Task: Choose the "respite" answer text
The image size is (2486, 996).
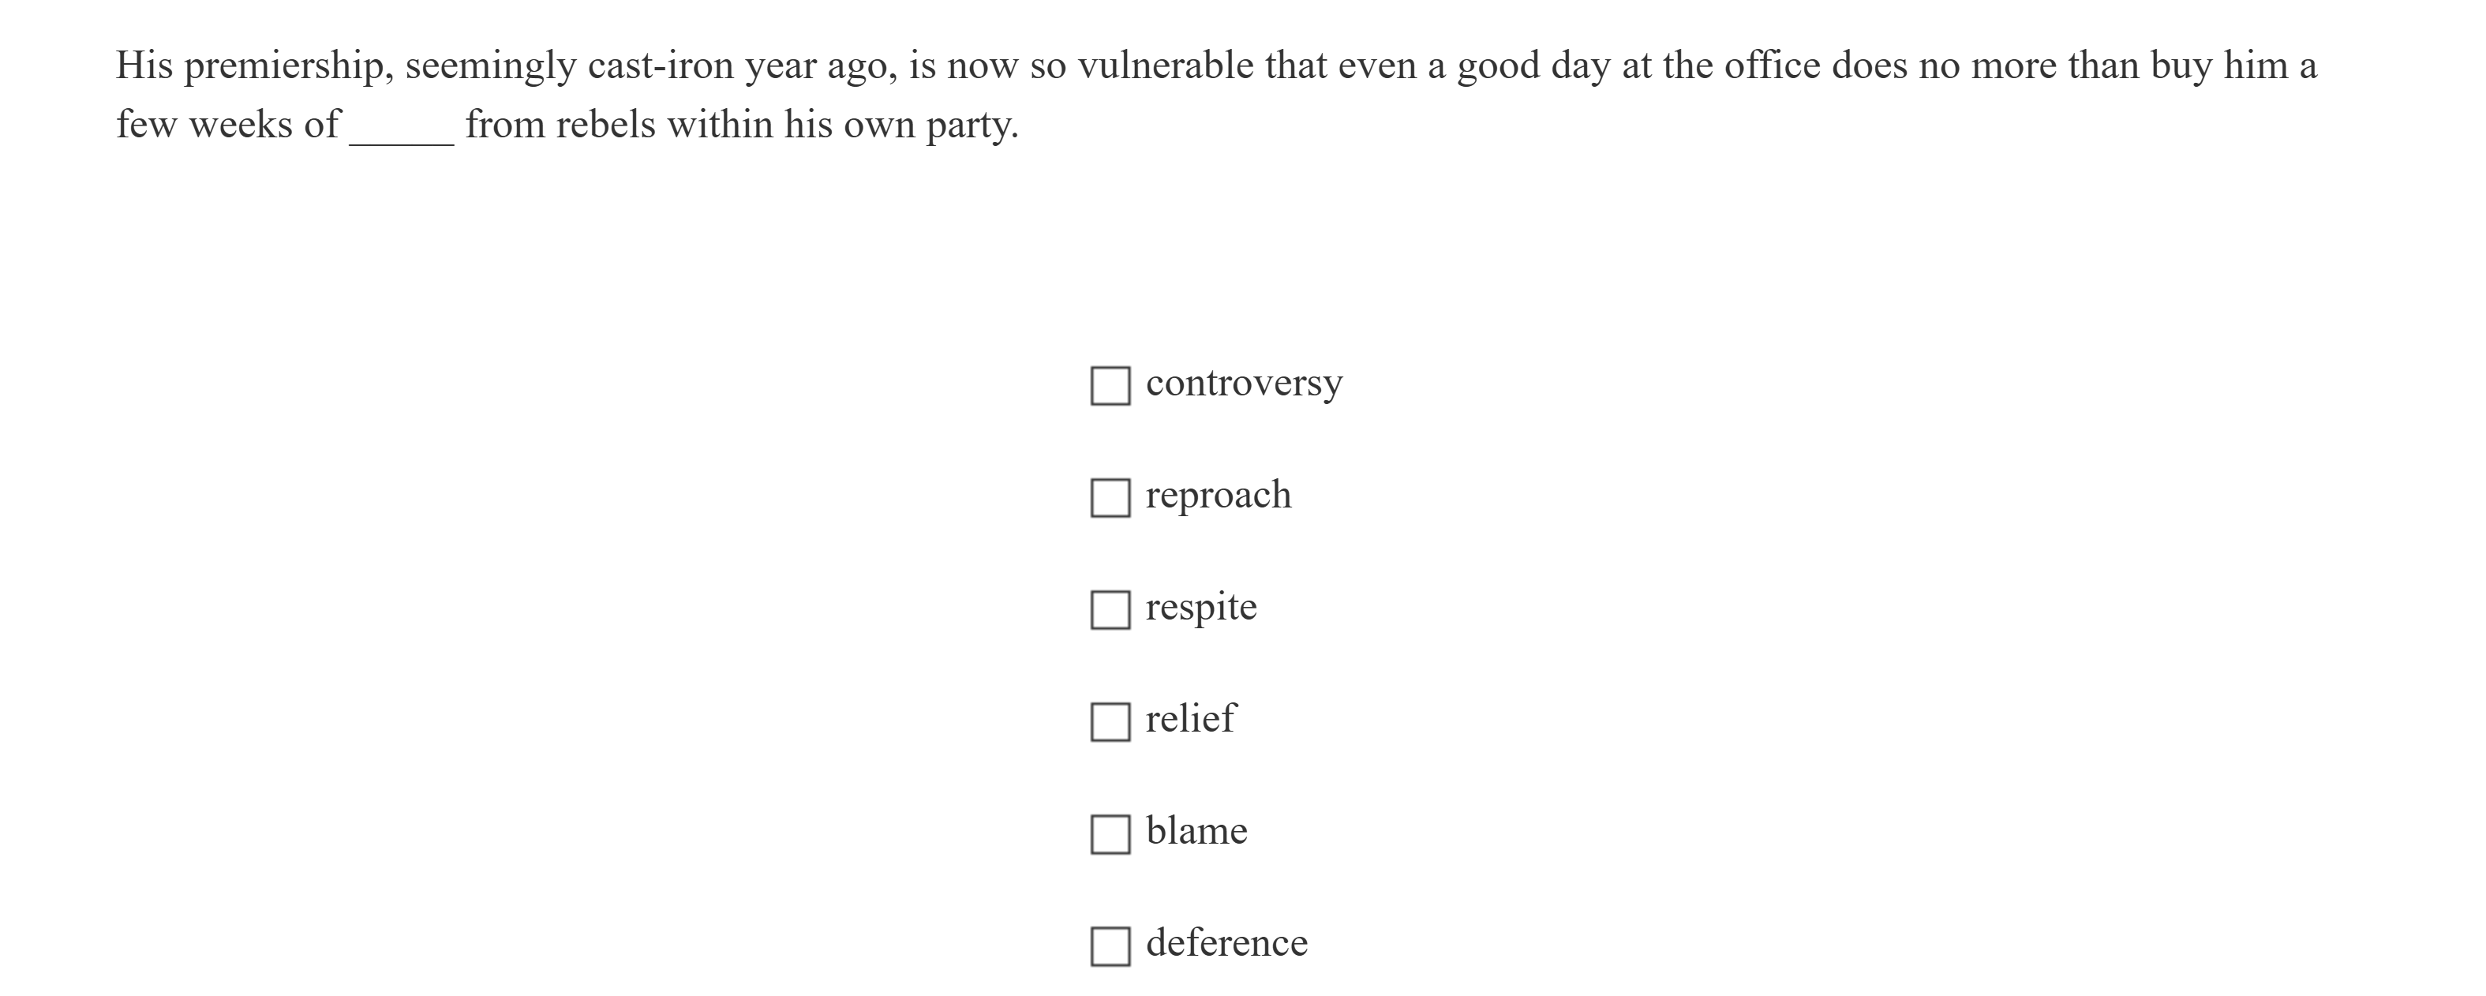Action: point(1200,607)
